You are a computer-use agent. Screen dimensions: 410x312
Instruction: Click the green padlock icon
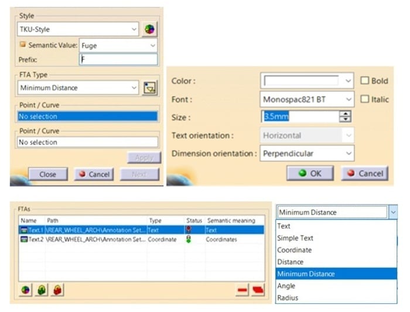pyautogui.click(x=42, y=290)
